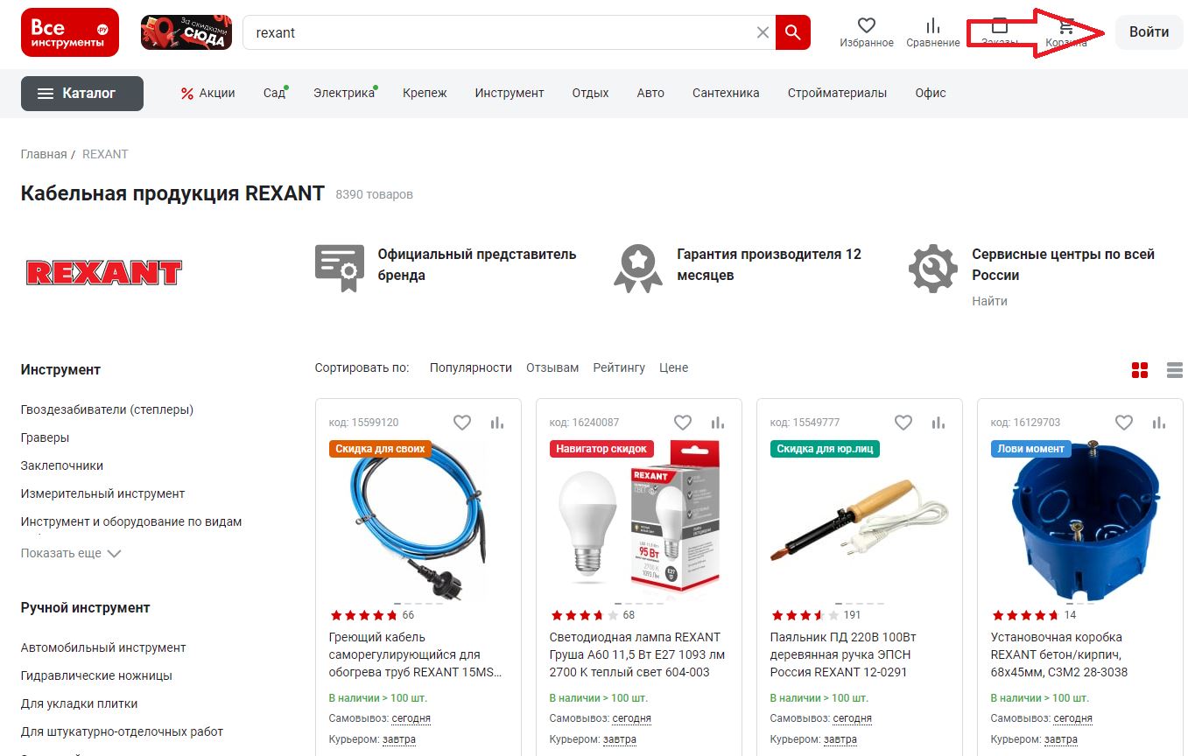
Task: Add product 16240087 to favorites
Action: 683,423
